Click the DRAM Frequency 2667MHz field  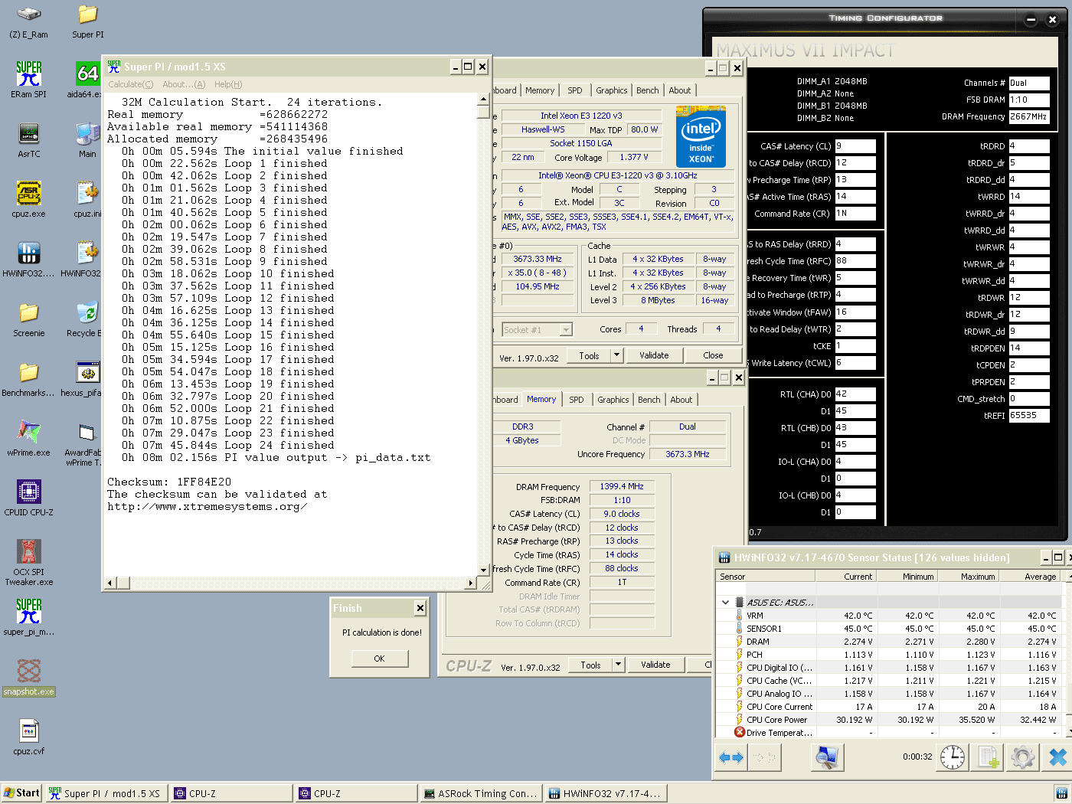tap(1029, 117)
